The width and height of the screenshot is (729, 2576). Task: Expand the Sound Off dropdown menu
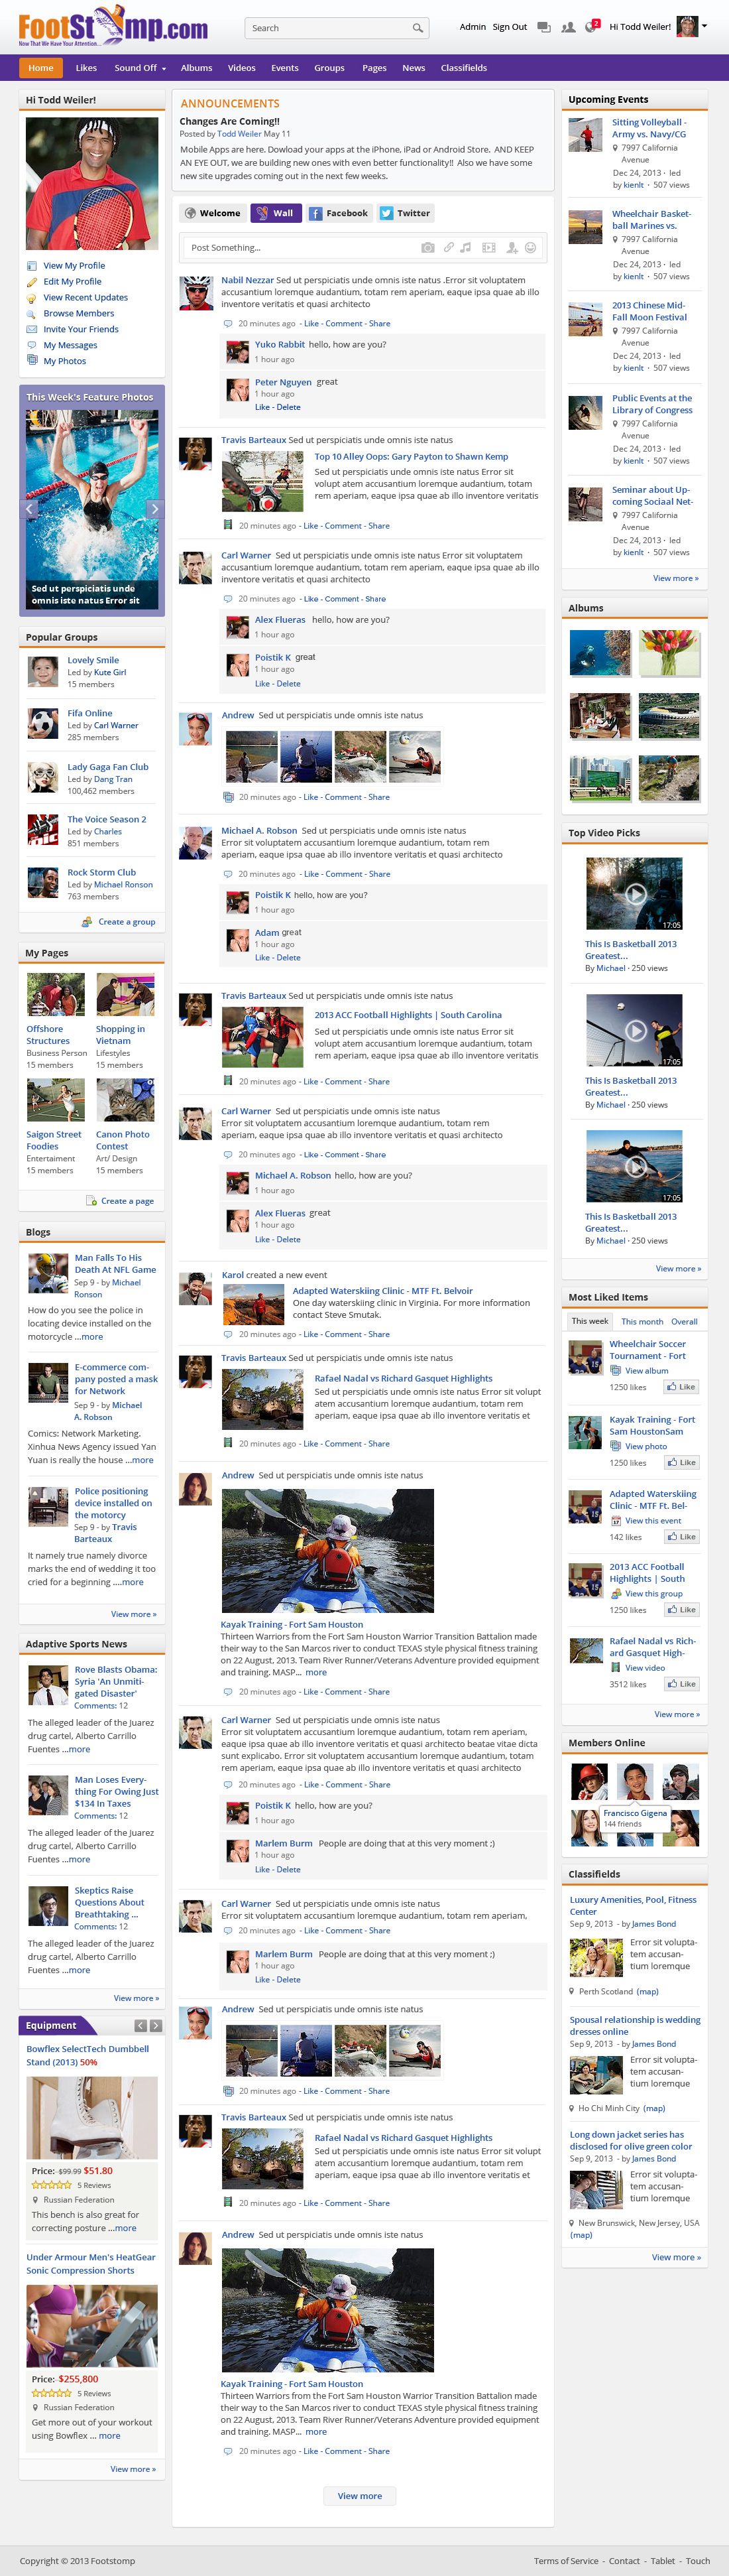coord(140,68)
